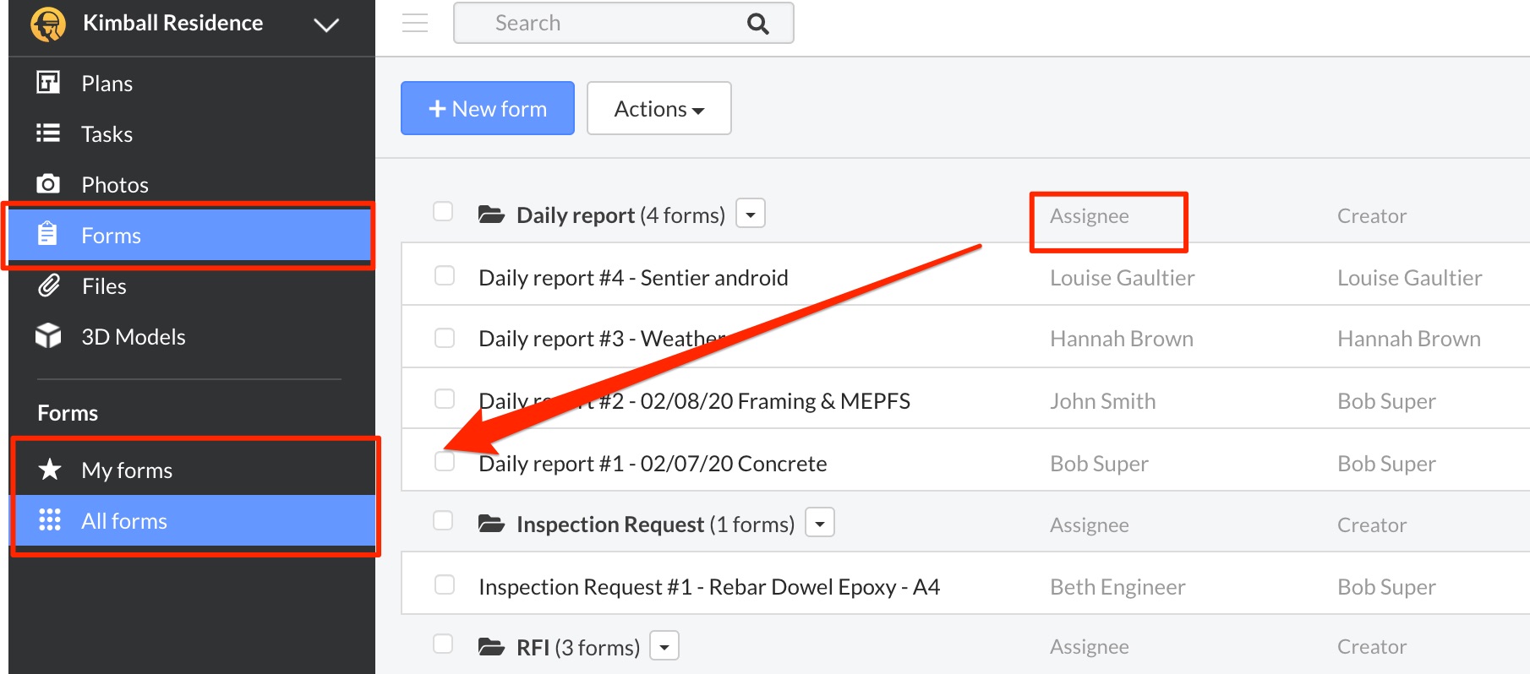Tick the Inspection Request #1 checkbox

pyautogui.click(x=445, y=585)
